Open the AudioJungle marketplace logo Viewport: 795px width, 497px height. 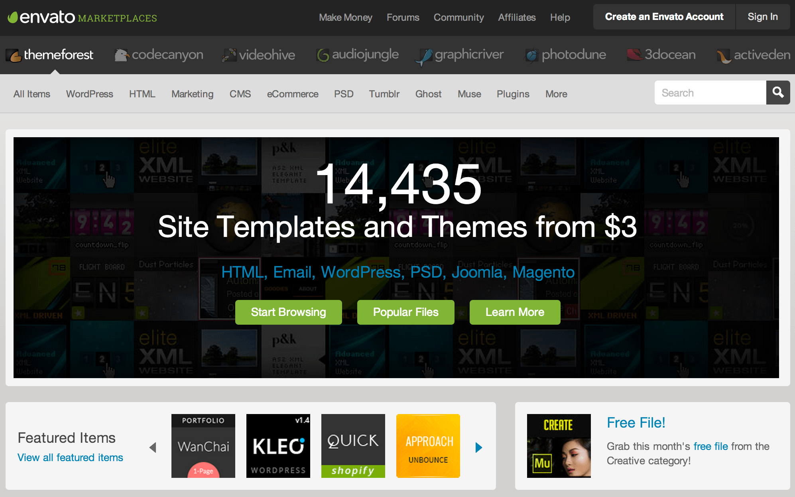tap(358, 55)
